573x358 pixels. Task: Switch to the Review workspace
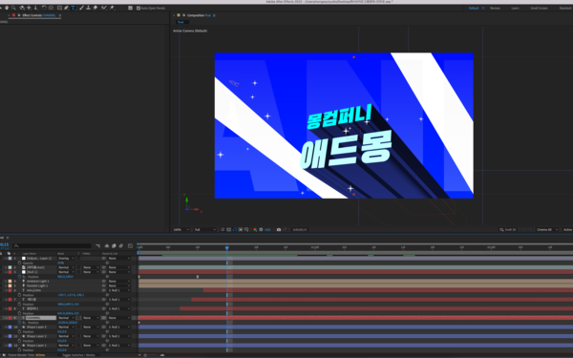click(495, 8)
